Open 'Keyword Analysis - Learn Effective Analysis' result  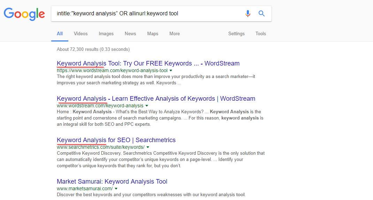tap(156, 99)
